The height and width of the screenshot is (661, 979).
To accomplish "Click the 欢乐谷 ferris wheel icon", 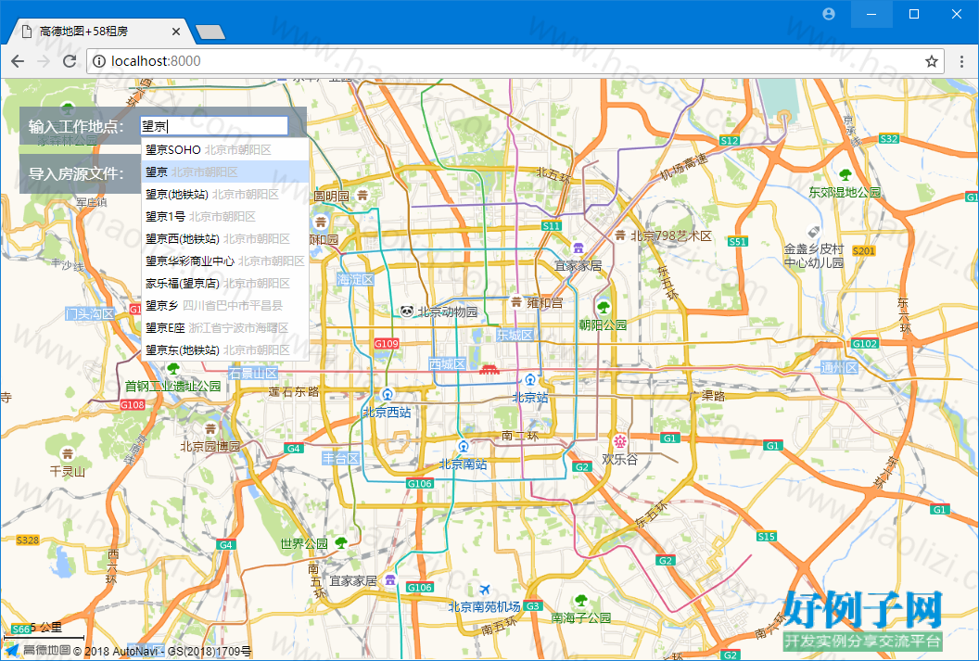I will tap(619, 442).
